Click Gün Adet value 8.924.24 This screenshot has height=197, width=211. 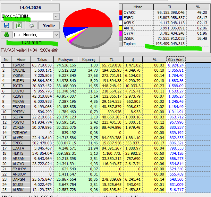coord(176,65)
